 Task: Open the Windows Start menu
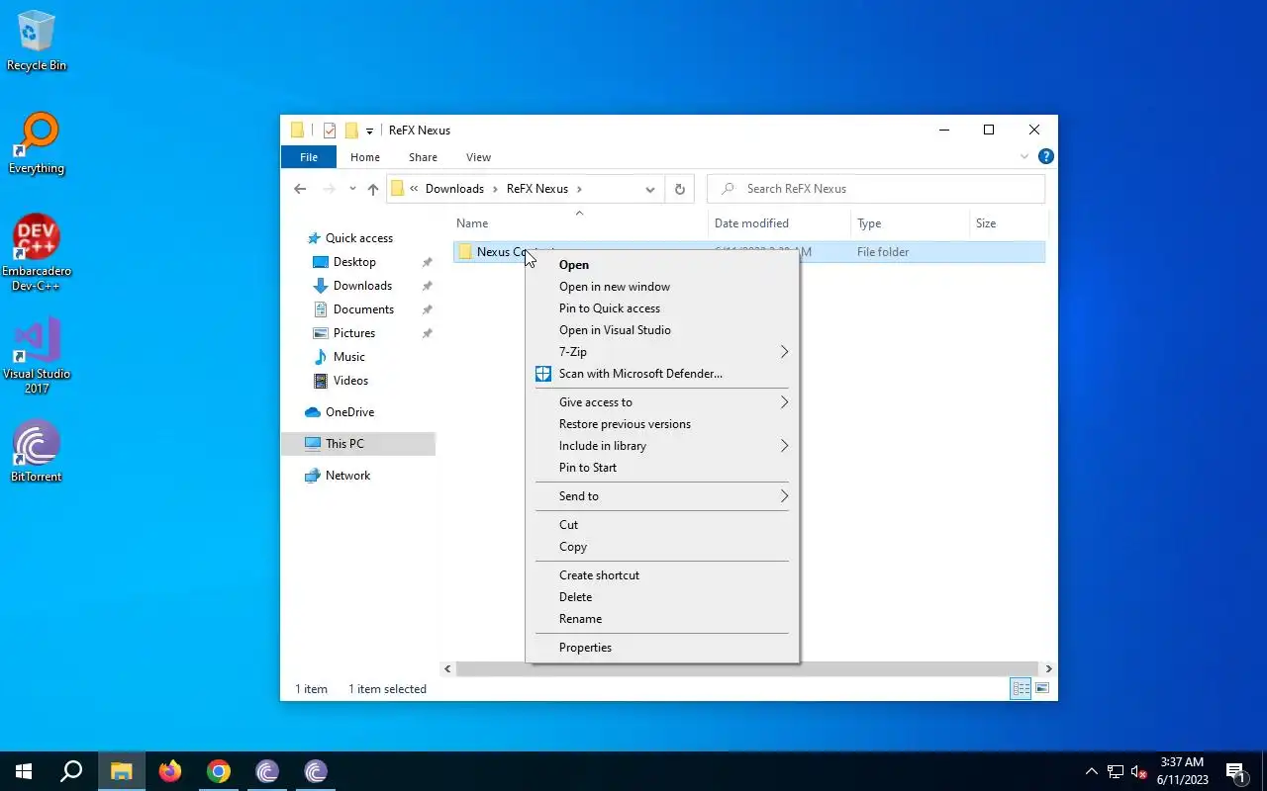[24, 771]
